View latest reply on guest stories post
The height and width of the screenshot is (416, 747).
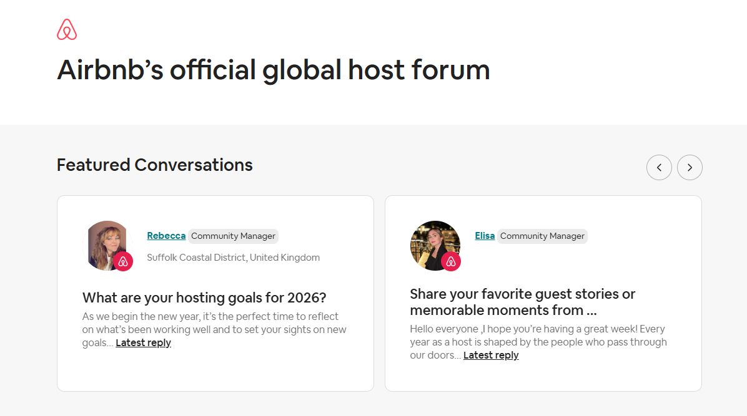click(491, 356)
